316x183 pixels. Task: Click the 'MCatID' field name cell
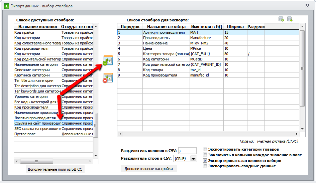207,59
